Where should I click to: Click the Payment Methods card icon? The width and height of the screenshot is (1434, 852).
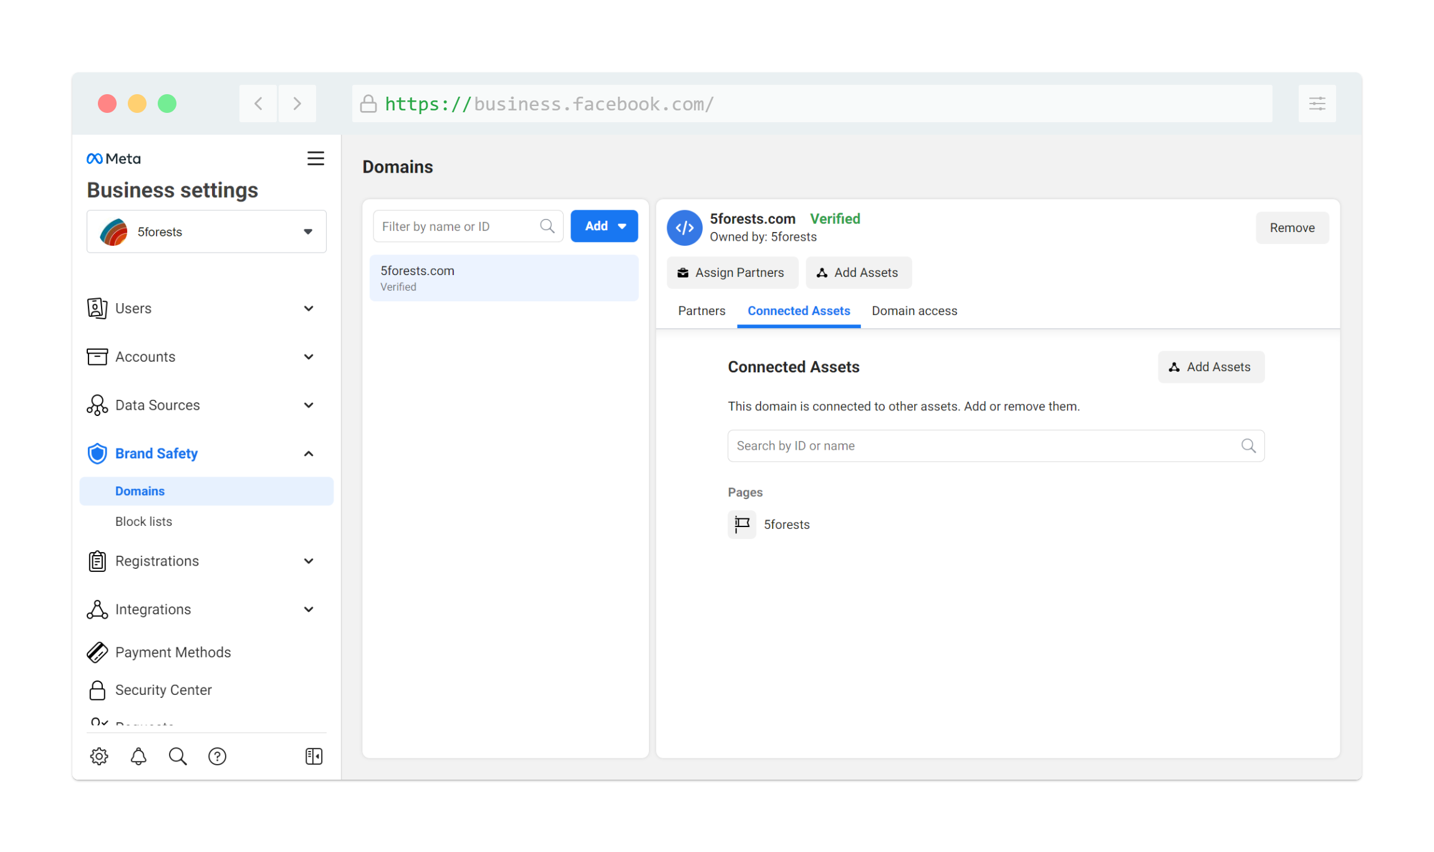(x=97, y=652)
